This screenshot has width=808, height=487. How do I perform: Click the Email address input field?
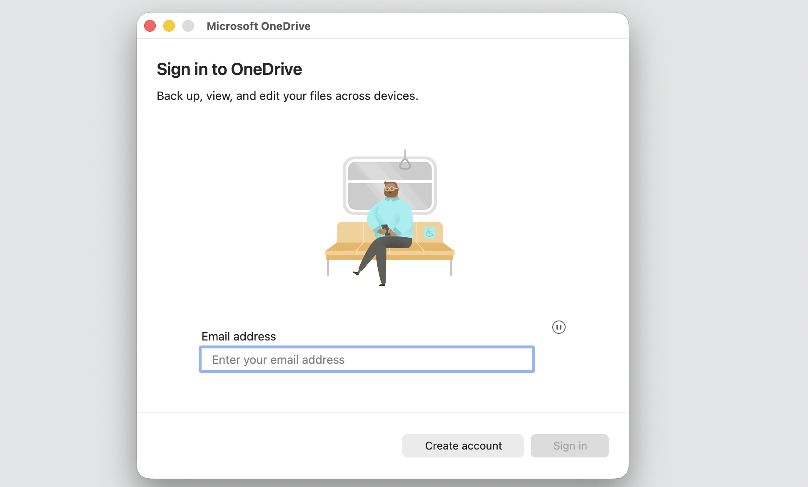tap(367, 359)
